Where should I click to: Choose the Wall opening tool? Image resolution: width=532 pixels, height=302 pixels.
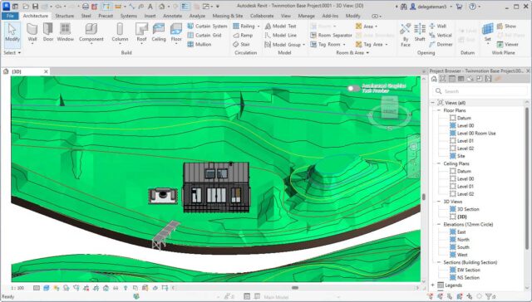[x=438, y=26]
